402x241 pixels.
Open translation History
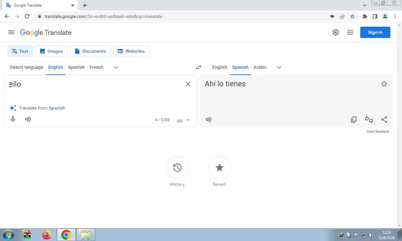coord(177,168)
